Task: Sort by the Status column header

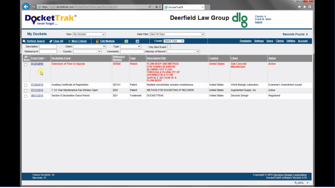Action: [272, 58]
